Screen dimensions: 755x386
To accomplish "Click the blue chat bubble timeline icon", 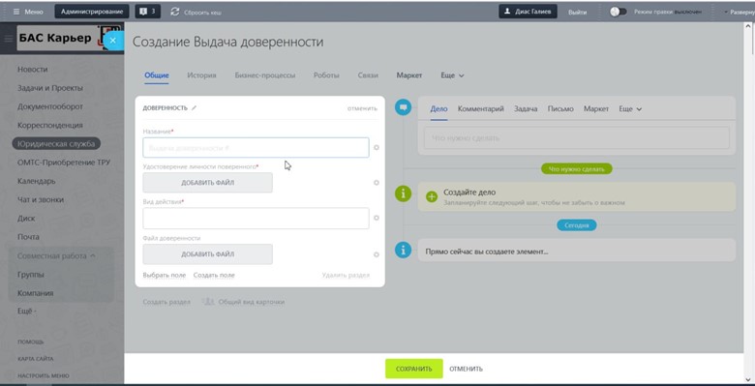I will pyautogui.click(x=403, y=106).
